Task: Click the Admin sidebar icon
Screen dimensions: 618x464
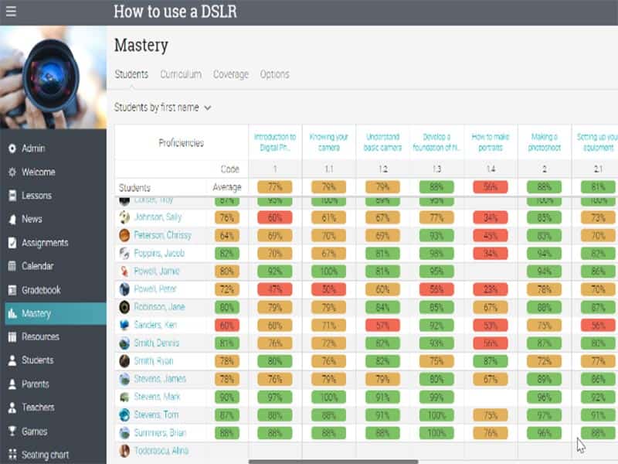Action: pyautogui.click(x=12, y=148)
